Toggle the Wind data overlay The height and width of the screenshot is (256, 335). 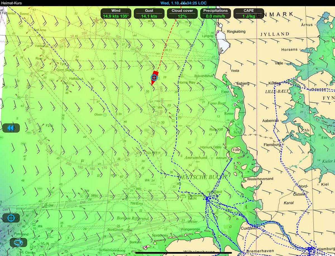click(x=116, y=13)
